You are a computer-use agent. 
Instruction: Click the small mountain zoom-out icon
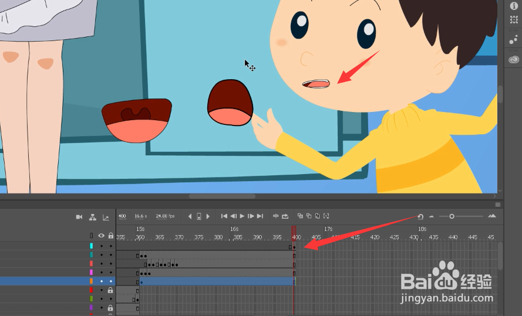tap(432, 216)
